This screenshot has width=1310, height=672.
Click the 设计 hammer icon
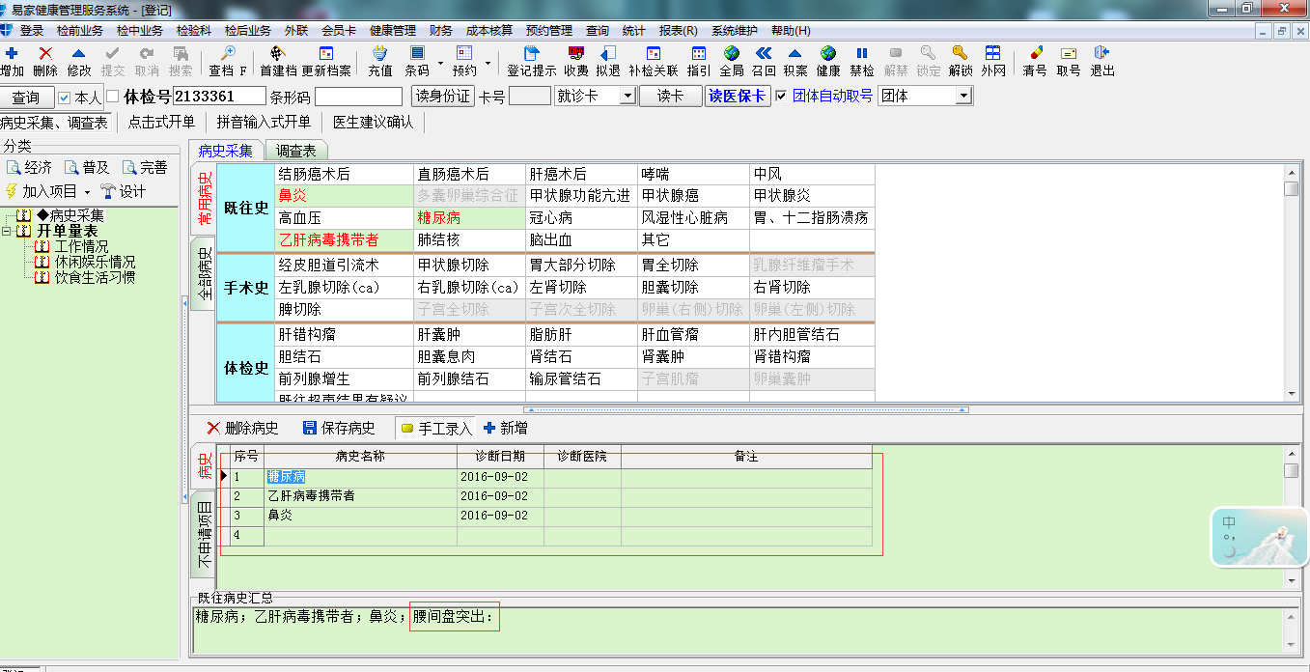(x=108, y=191)
